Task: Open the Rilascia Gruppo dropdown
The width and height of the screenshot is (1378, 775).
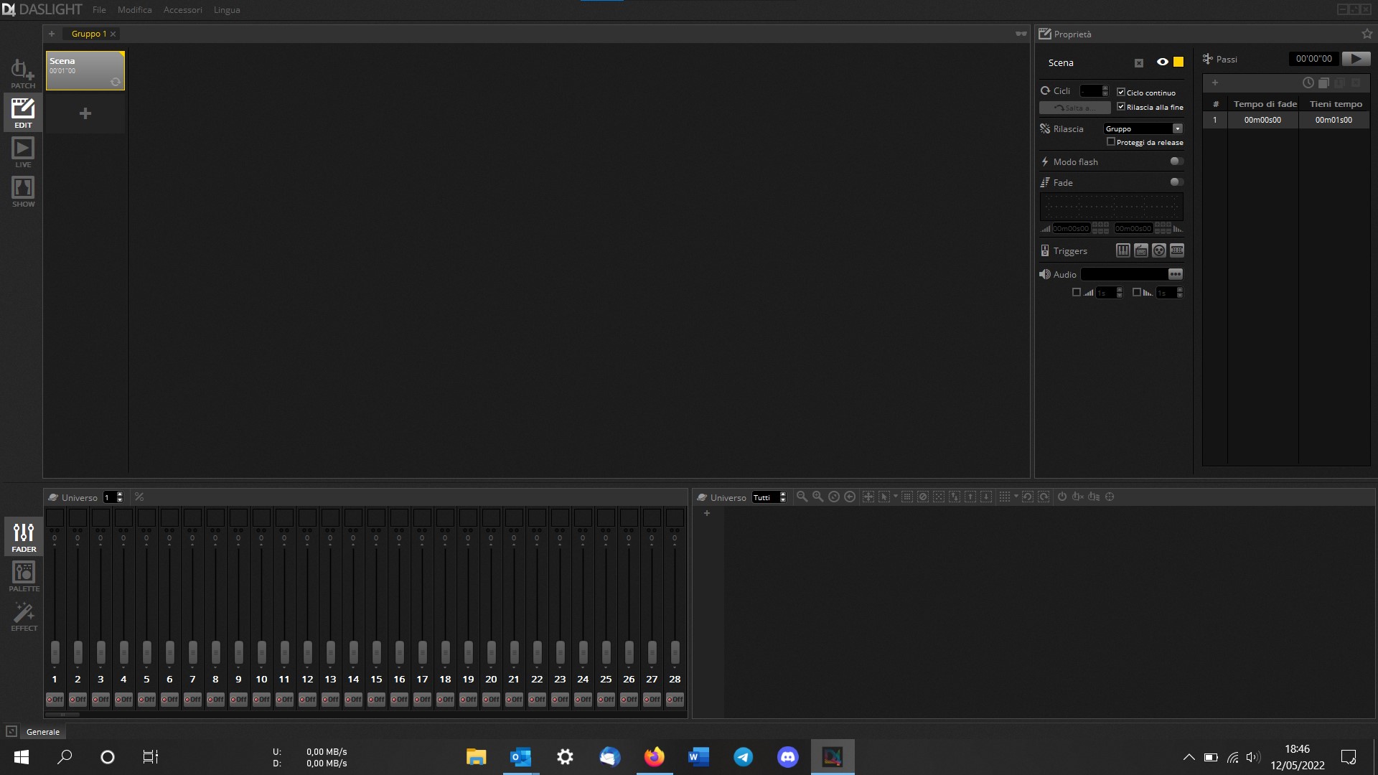Action: 1143,128
